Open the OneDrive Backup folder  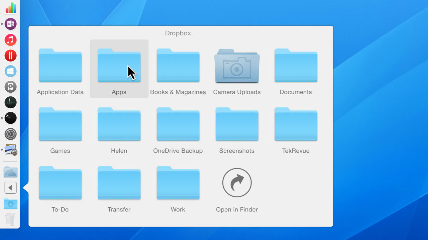(178, 124)
